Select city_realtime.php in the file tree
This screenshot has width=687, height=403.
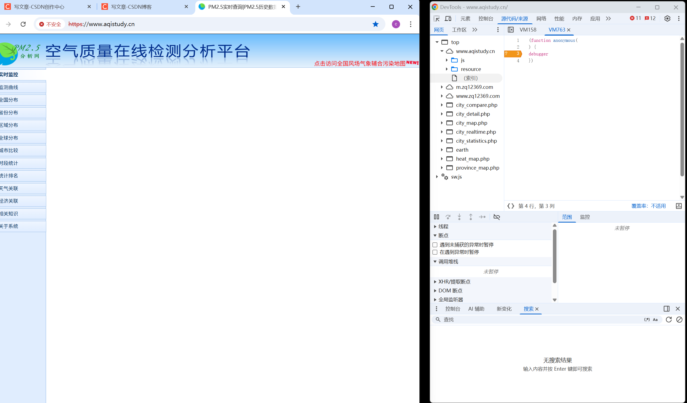point(476,132)
